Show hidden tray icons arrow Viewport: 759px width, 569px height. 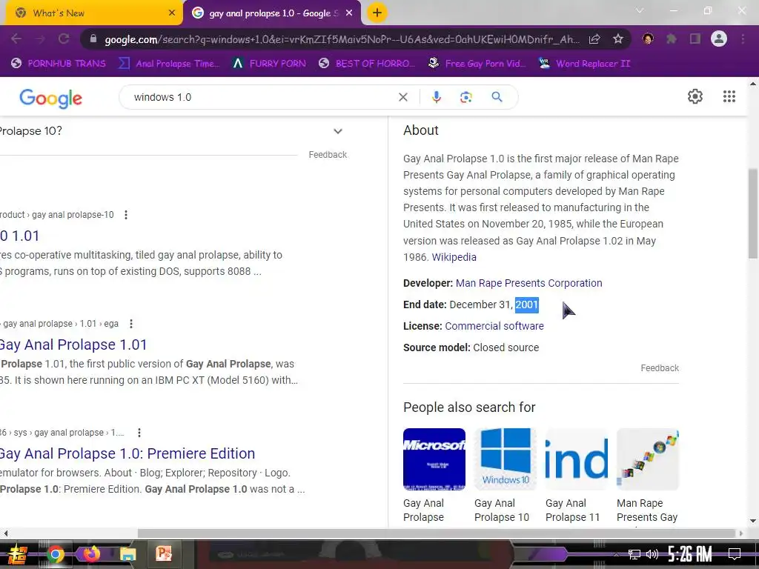coord(616,554)
